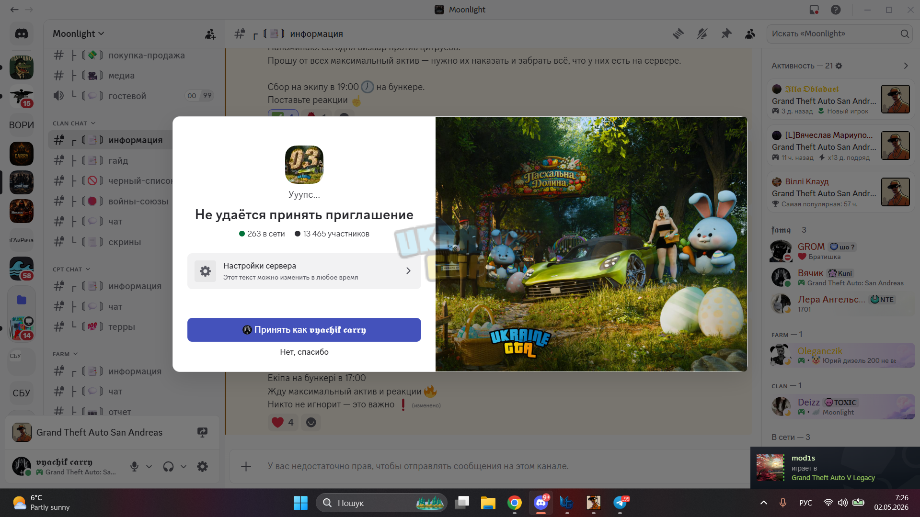Join the гостевой voice channel
The image size is (920, 517).
133,96
